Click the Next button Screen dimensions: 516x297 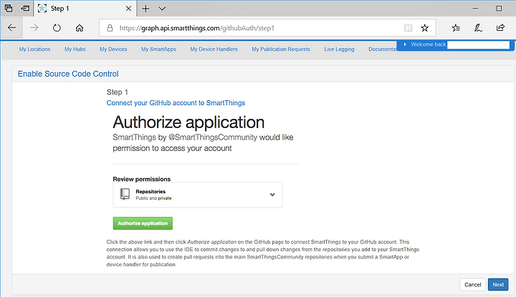click(x=498, y=285)
